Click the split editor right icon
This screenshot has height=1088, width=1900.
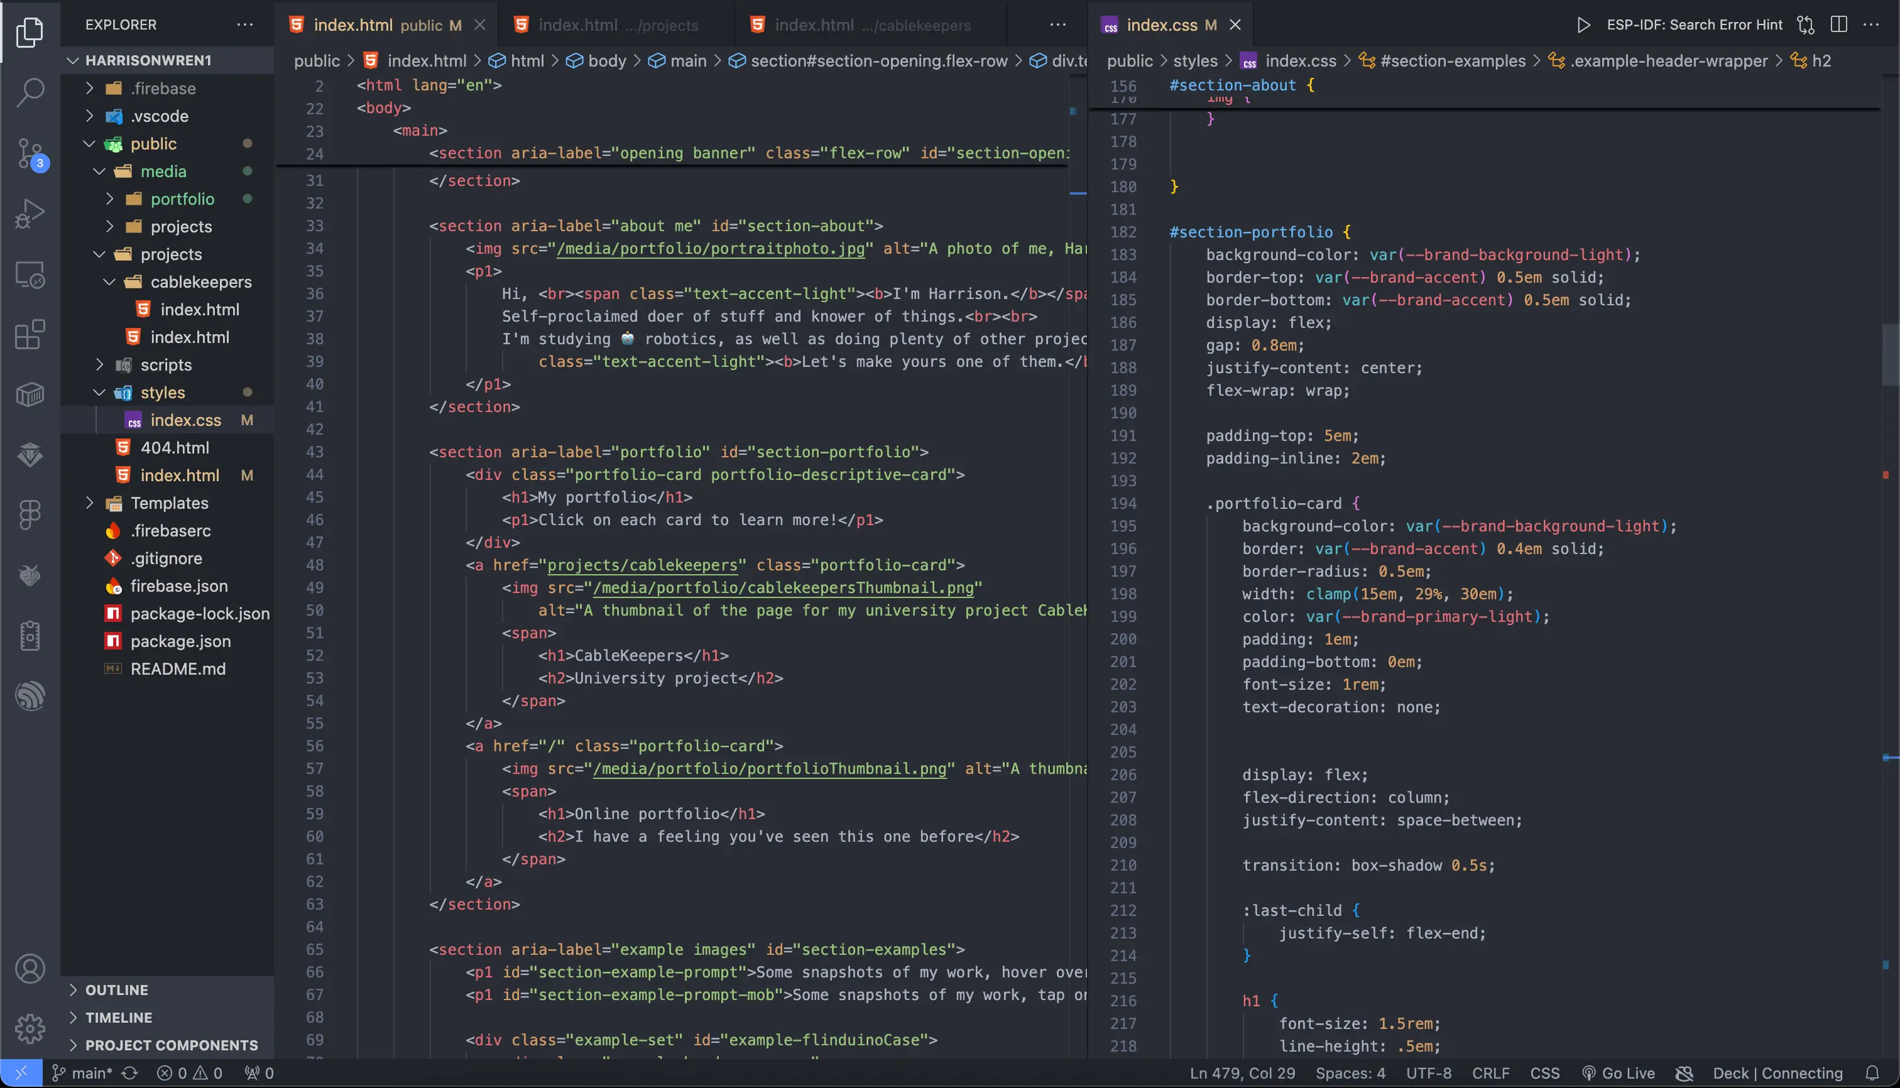point(1838,24)
